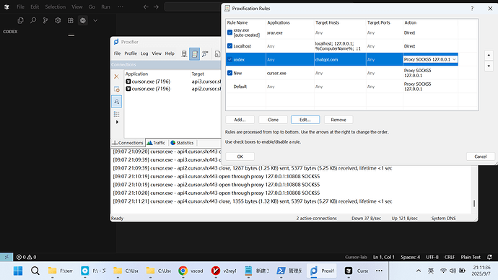Viewport: 498px width, 280px height.
Task: Click the chatgpt.com target hosts cell
Action: tap(340, 59)
